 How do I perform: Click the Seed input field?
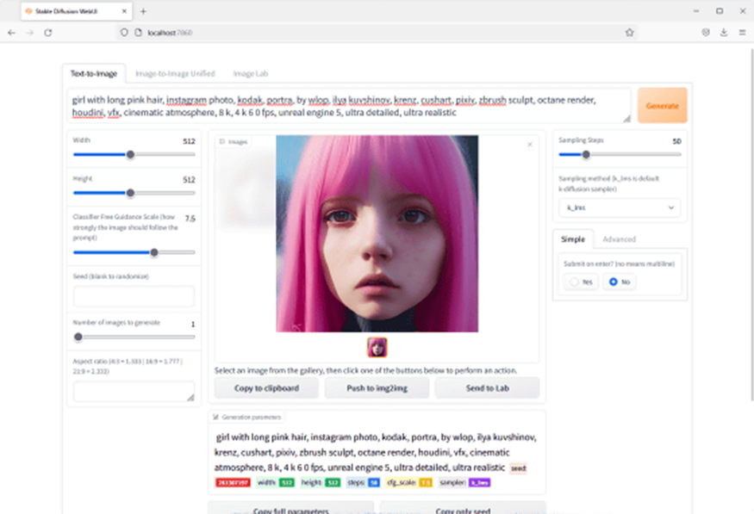point(134,296)
